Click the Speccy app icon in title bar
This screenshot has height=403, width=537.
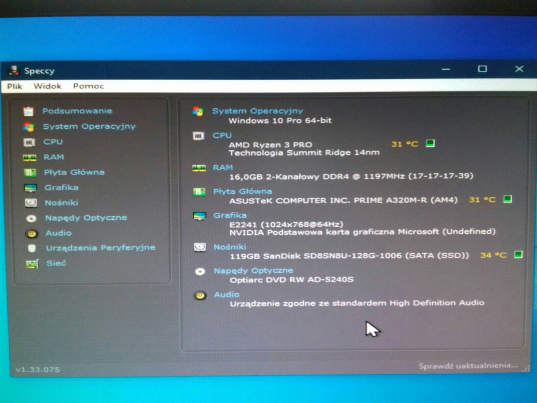(14, 71)
